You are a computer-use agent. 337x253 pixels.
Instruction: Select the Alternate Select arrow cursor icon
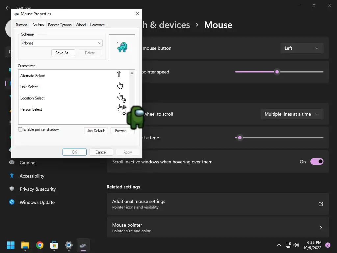click(118, 74)
